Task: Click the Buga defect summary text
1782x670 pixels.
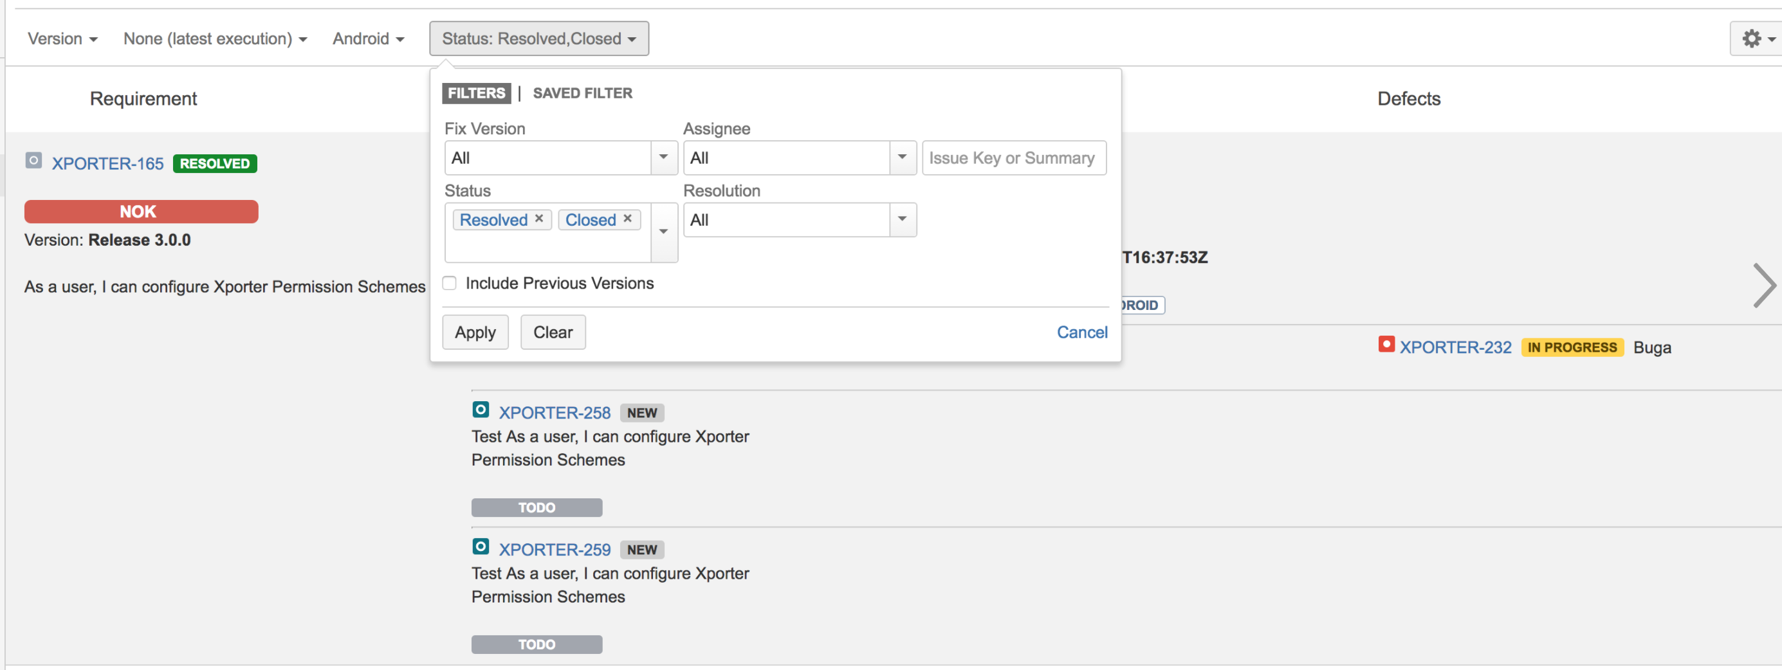Action: [x=1652, y=348]
